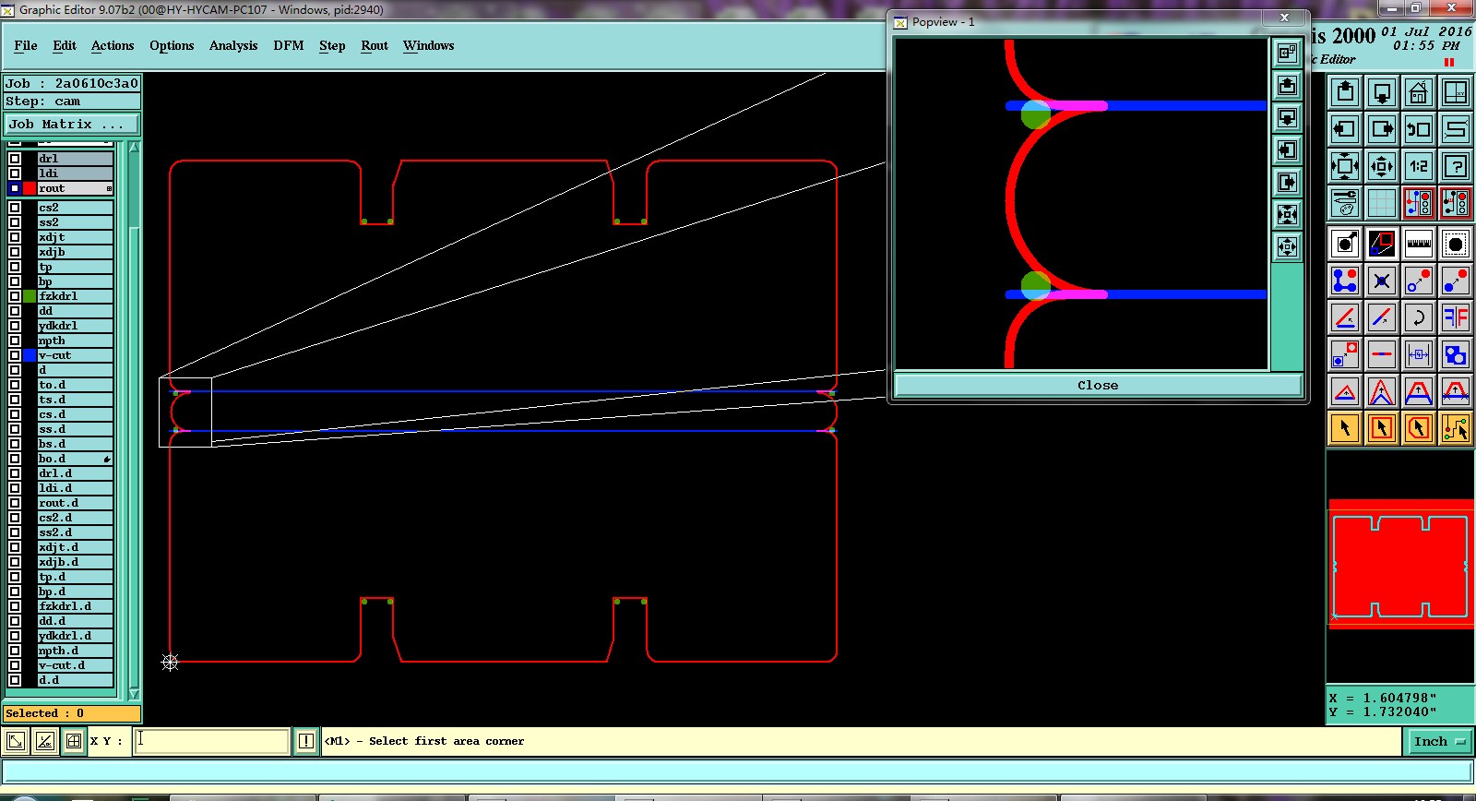The height and width of the screenshot is (801, 1476).
Task: Click the red rout layer color swatch
Action: (30, 188)
